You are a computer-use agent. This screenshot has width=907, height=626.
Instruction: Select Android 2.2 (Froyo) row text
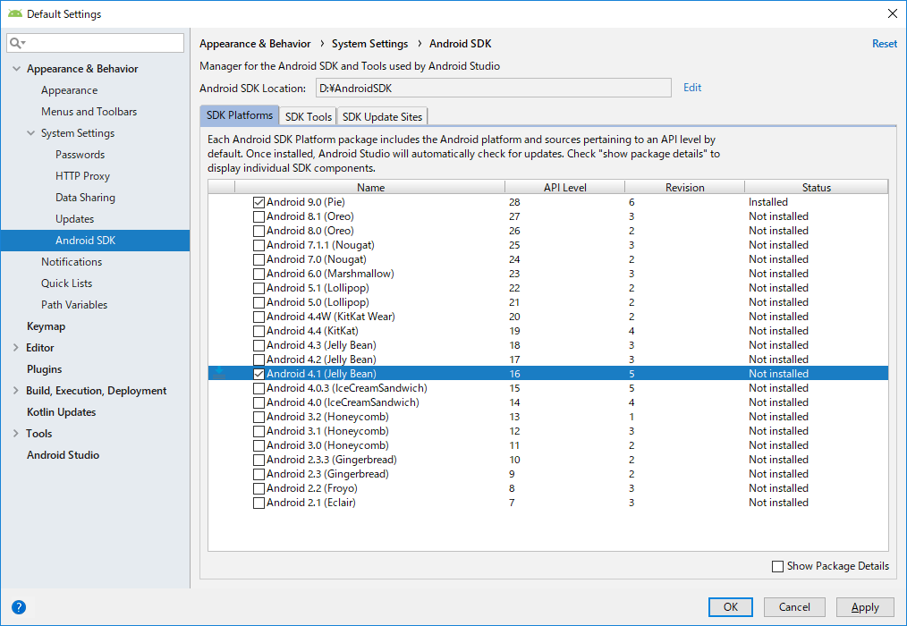[x=312, y=488]
